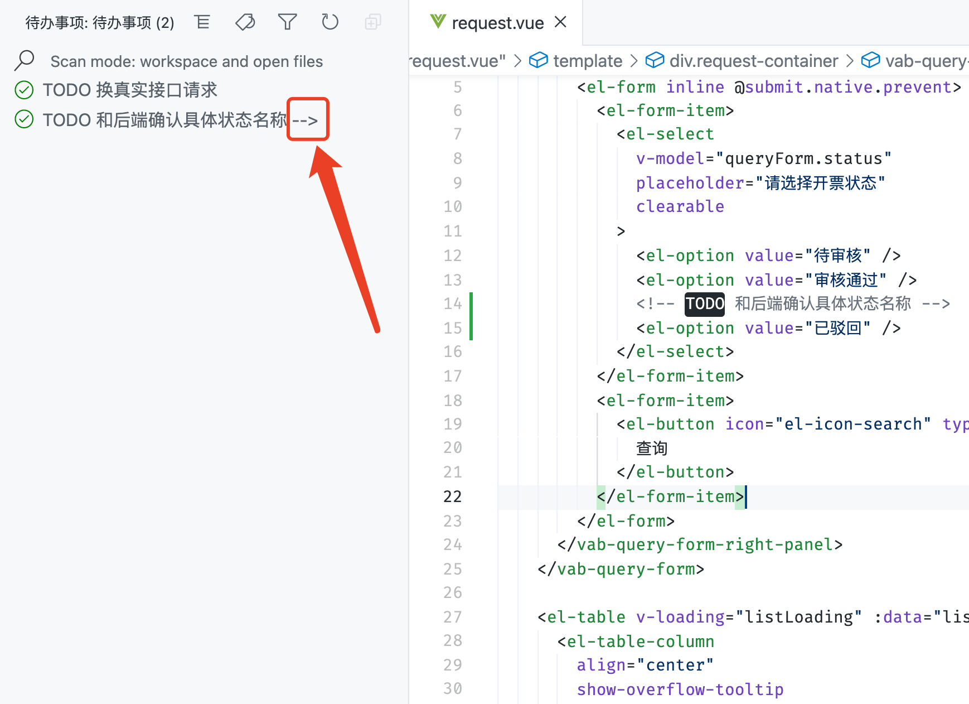969x704 pixels.
Task: Expand the chevron after the template breadcrumb
Action: pyautogui.click(x=634, y=61)
